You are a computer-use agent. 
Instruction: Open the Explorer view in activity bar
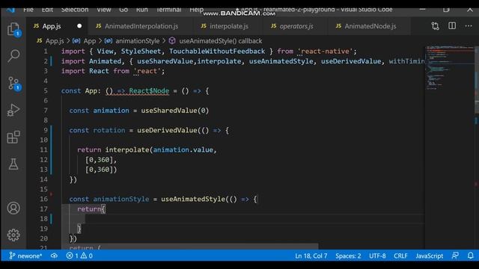pos(13,29)
